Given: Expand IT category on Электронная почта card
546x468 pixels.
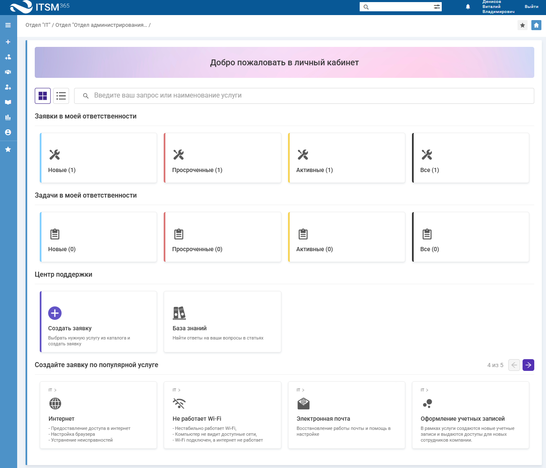Looking at the screenshot, I should tap(301, 390).
